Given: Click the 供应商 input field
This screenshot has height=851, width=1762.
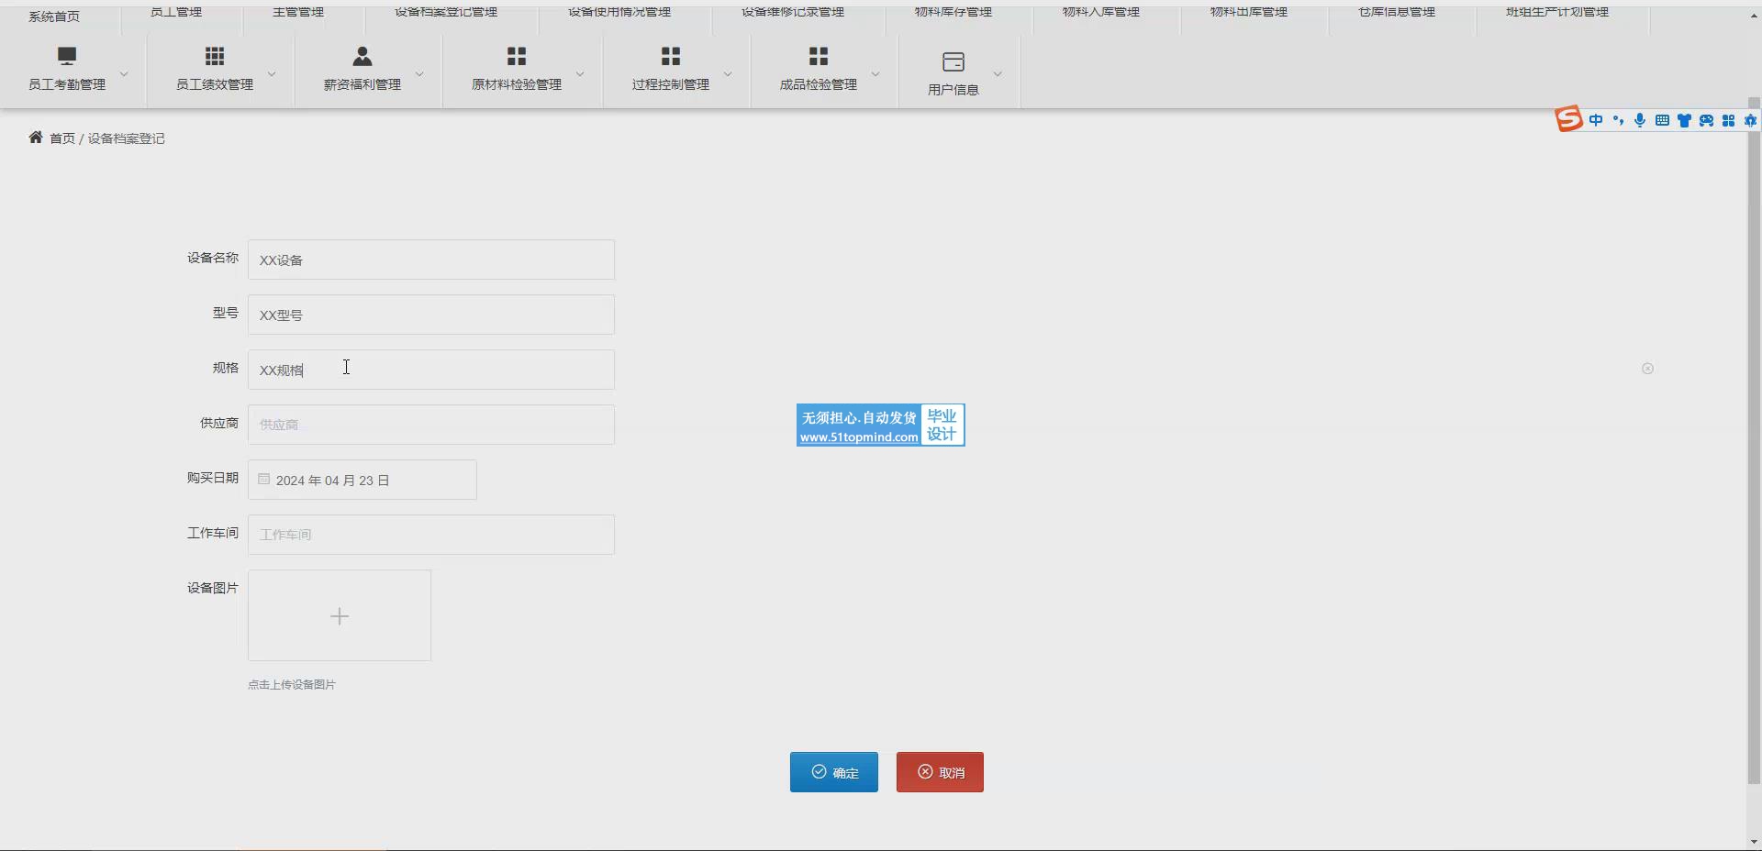Looking at the screenshot, I should click(431, 425).
